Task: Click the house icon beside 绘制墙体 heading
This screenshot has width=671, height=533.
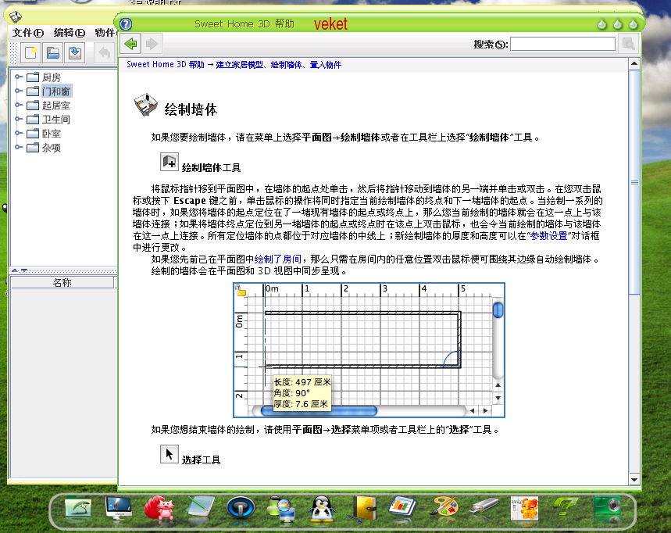Action: point(146,105)
